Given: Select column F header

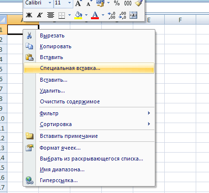Looking at the screenshot, I should point(180,20).
